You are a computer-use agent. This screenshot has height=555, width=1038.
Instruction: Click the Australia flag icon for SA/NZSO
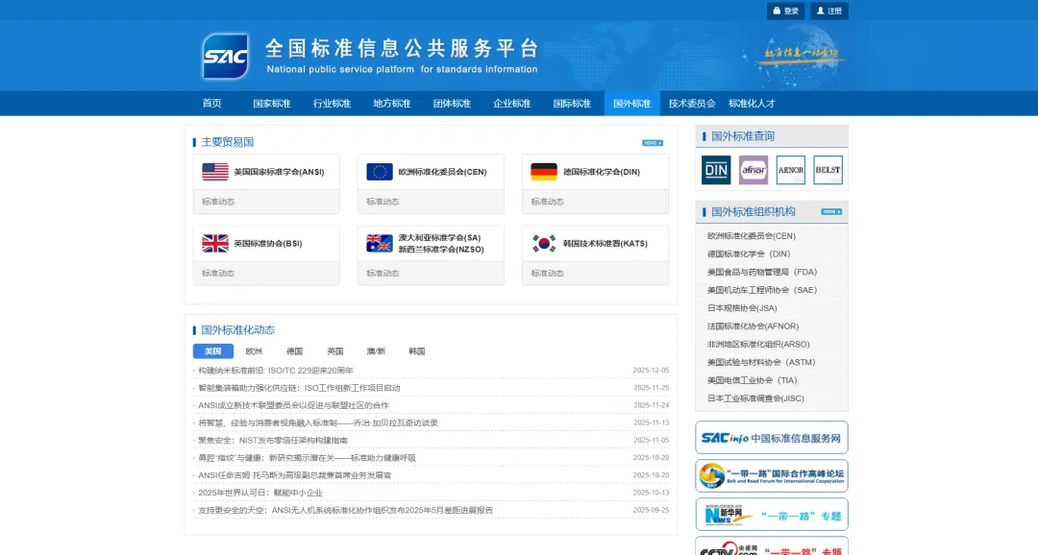pos(380,244)
